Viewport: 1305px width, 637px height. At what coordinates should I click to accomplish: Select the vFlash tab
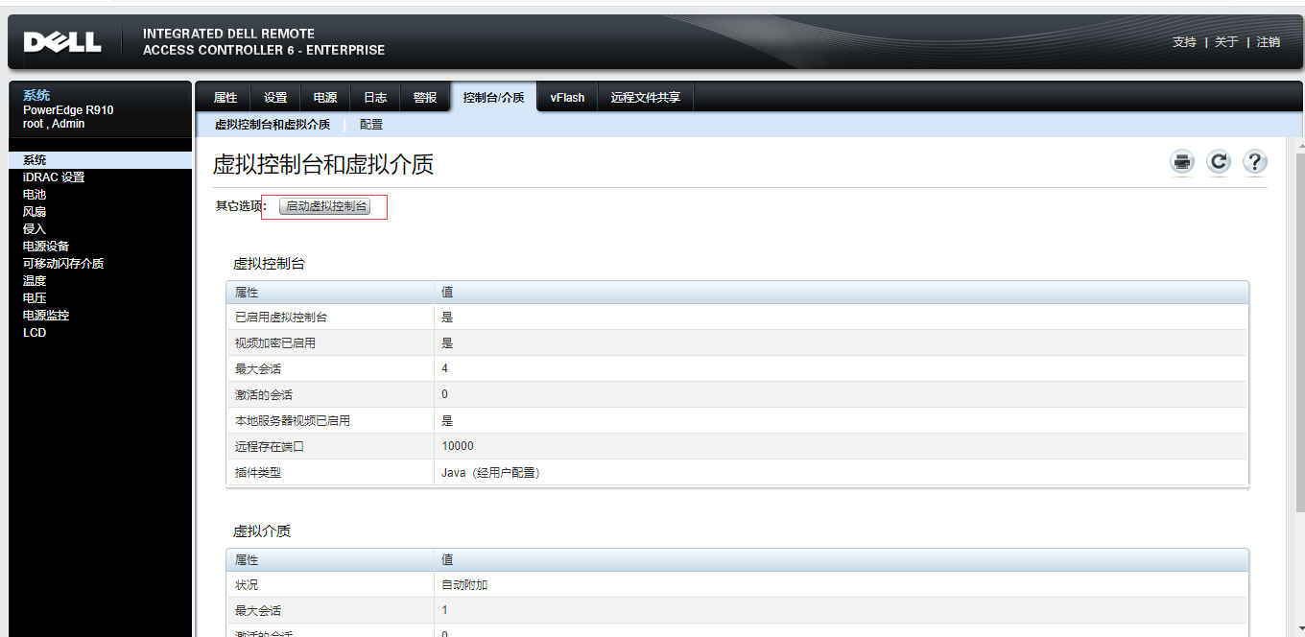[567, 98]
